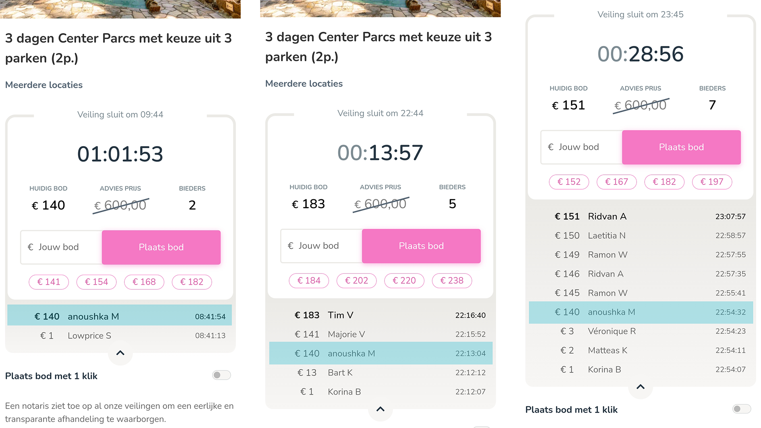Collapse bid history in the 22:44 auction
761x428 pixels.
380,409
